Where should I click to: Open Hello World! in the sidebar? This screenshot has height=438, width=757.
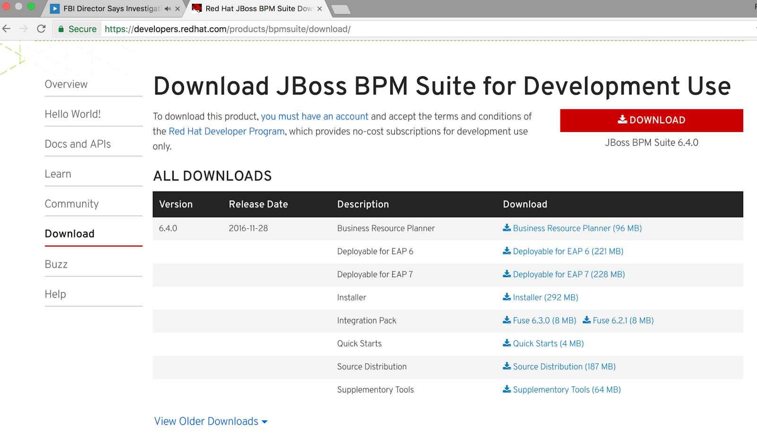point(73,114)
